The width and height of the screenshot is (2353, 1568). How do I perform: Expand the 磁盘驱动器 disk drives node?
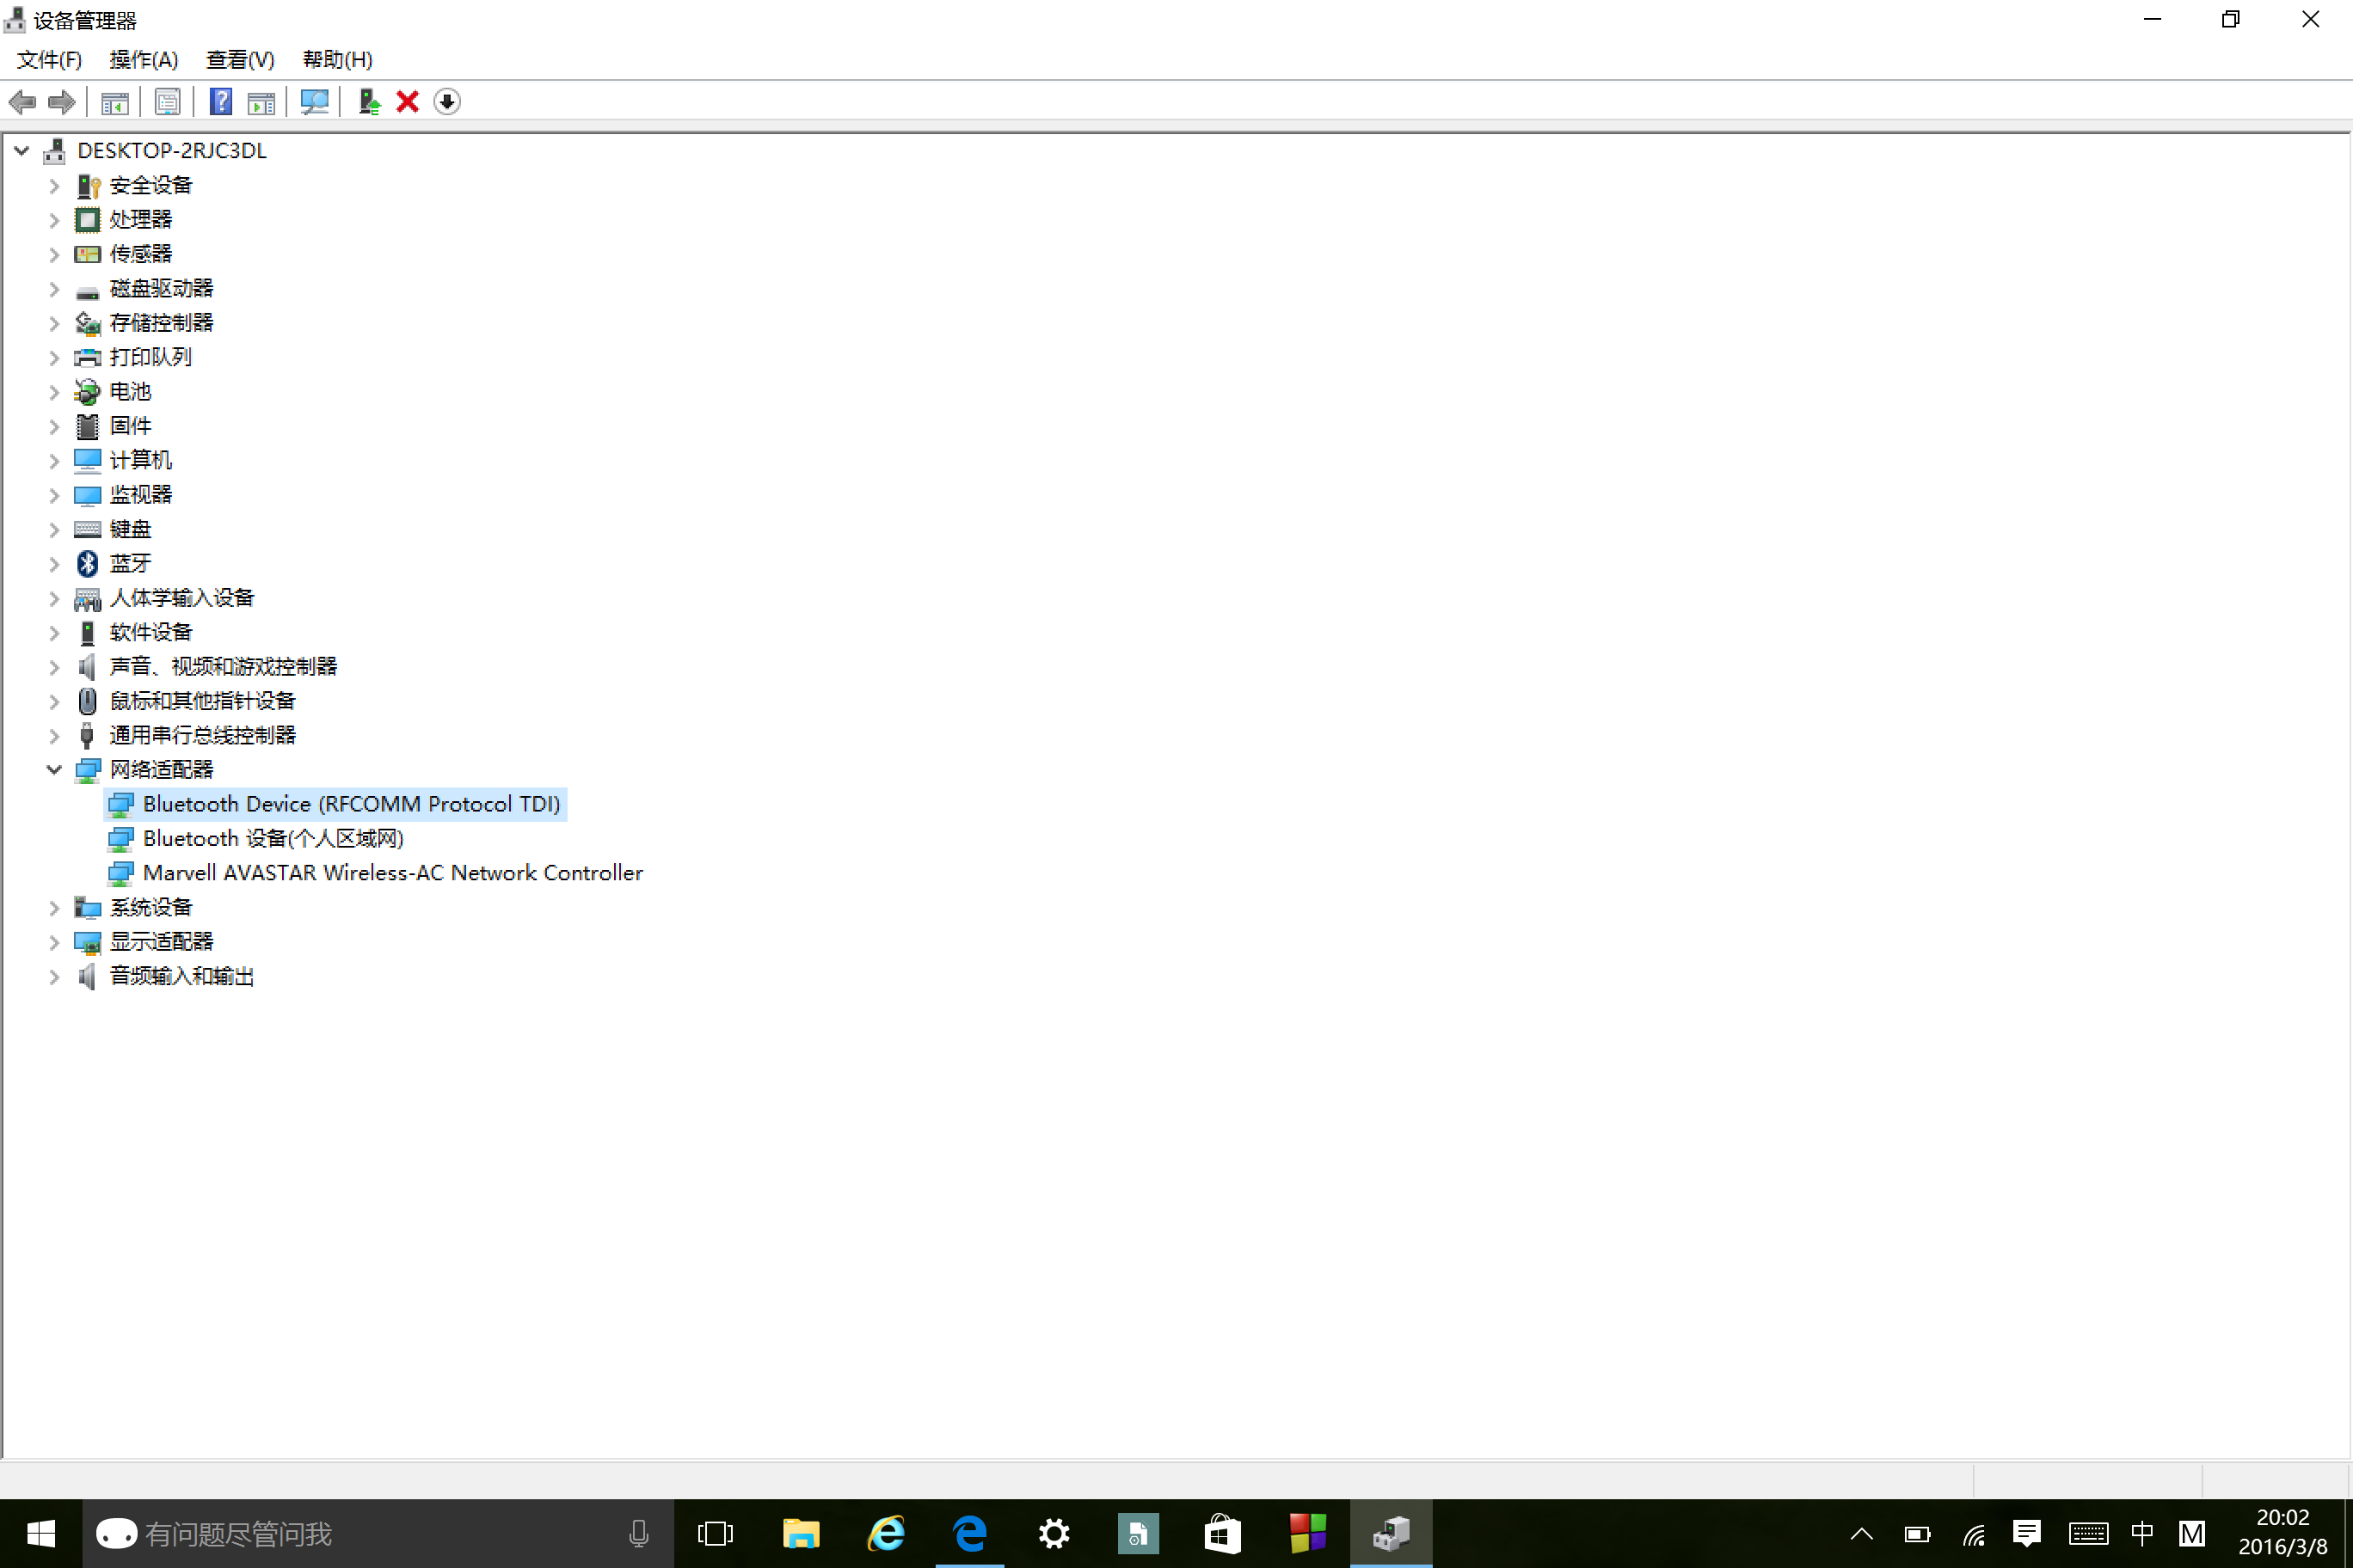click(54, 289)
